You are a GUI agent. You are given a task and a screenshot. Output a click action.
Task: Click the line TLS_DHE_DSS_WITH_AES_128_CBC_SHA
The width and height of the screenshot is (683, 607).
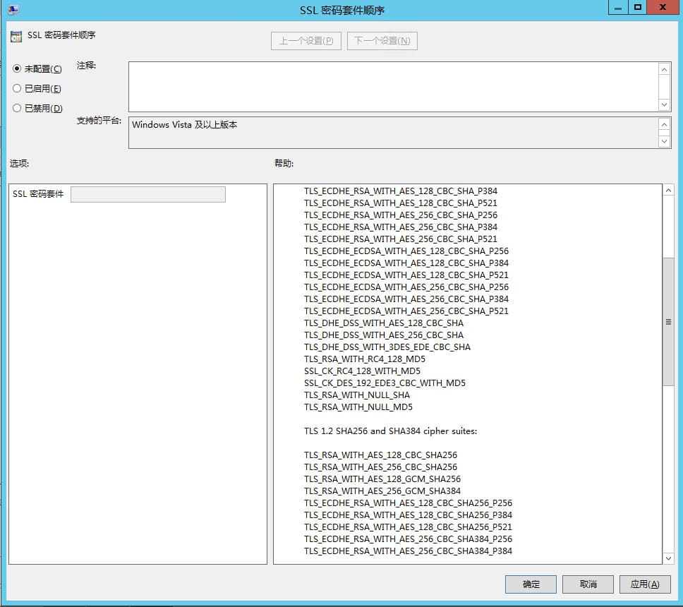click(x=384, y=323)
